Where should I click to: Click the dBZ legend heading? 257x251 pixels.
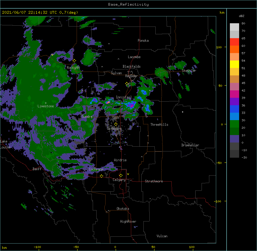241,16
